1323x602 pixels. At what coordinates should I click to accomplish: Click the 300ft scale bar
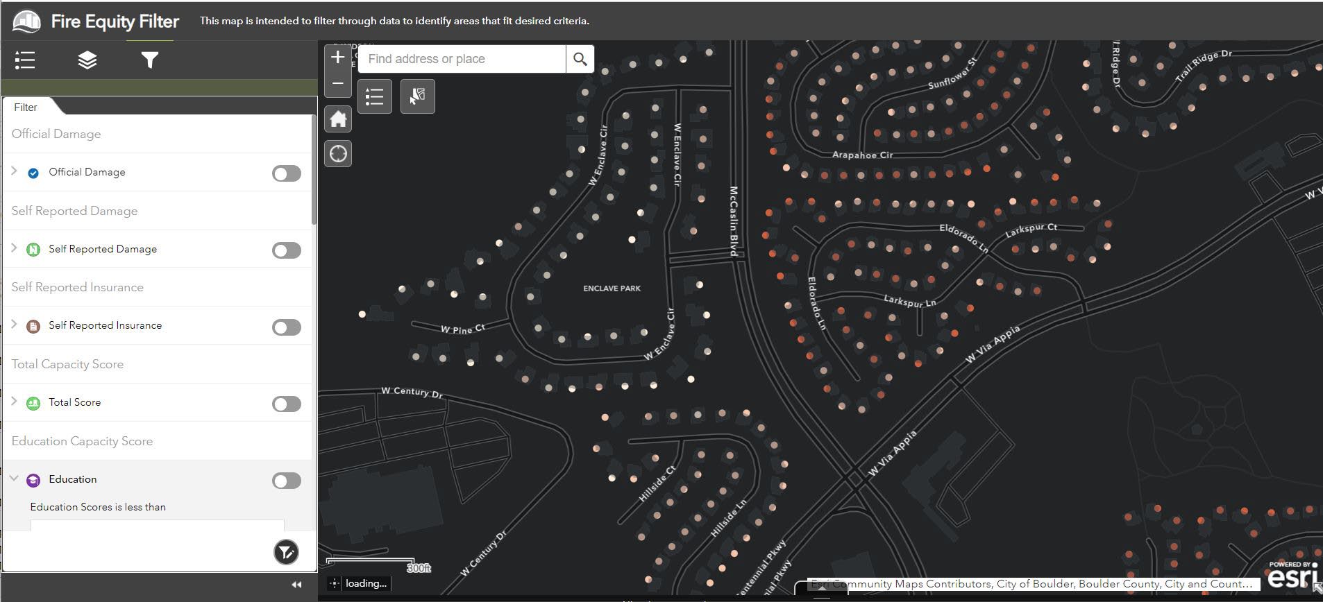click(x=378, y=565)
